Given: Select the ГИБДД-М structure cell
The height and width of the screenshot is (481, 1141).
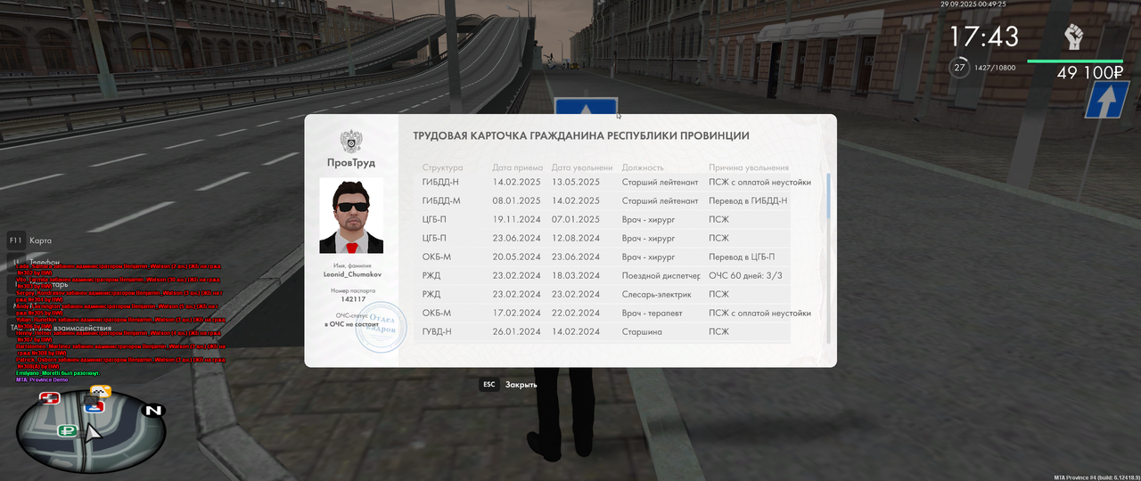Looking at the screenshot, I should point(441,200).
